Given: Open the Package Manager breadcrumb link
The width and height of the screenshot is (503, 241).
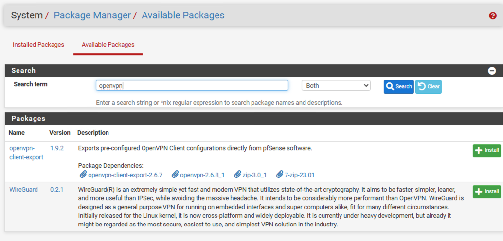Looking at the screenshot, I should pyautogui.click(x=92, y=16).
